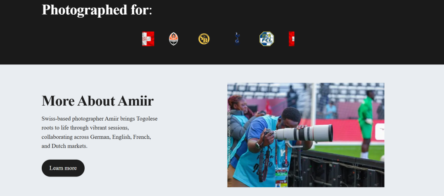The width and height of the screenshot is (444, 196).
Task: Click the Swiss-based photographer bio paragraph
Action: tap(99, 132)
